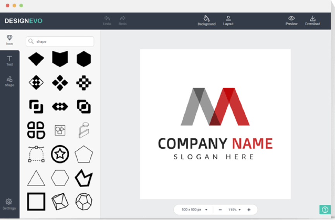Open the Shape tab in the sidebar
The image size is (335, 220).
(9, 81)
